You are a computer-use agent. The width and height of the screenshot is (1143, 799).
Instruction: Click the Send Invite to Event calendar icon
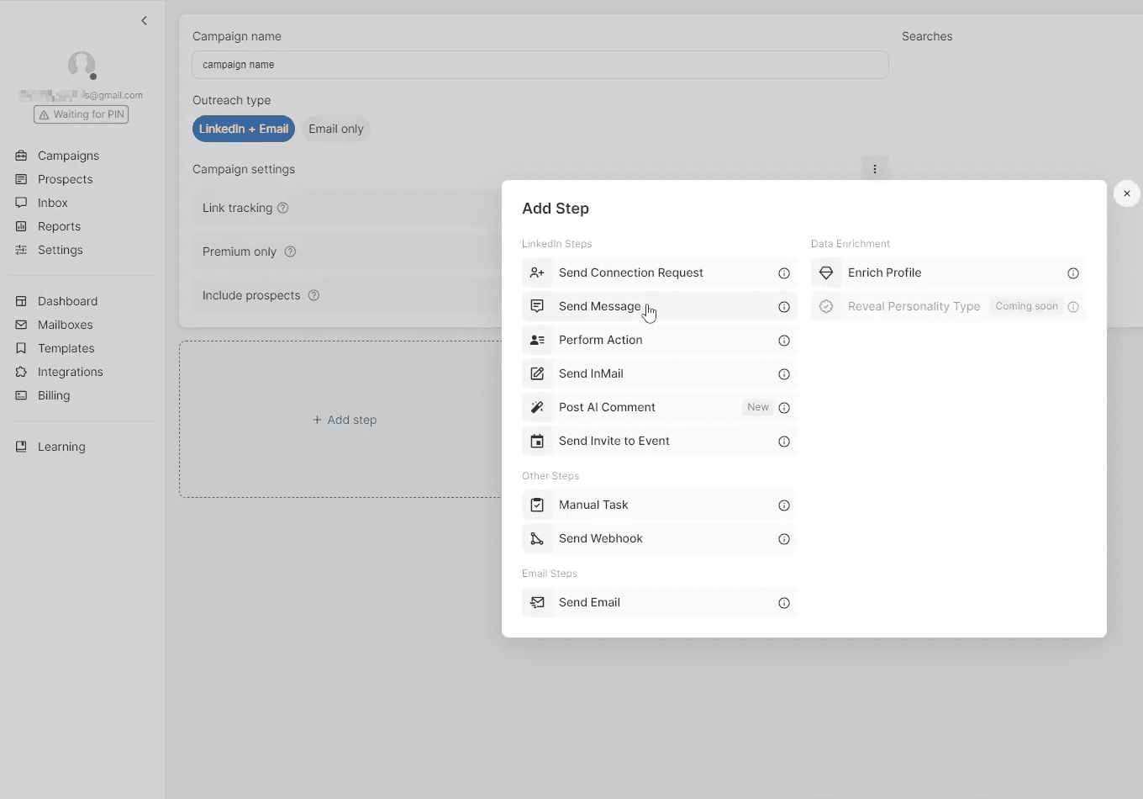click(537, 441)
